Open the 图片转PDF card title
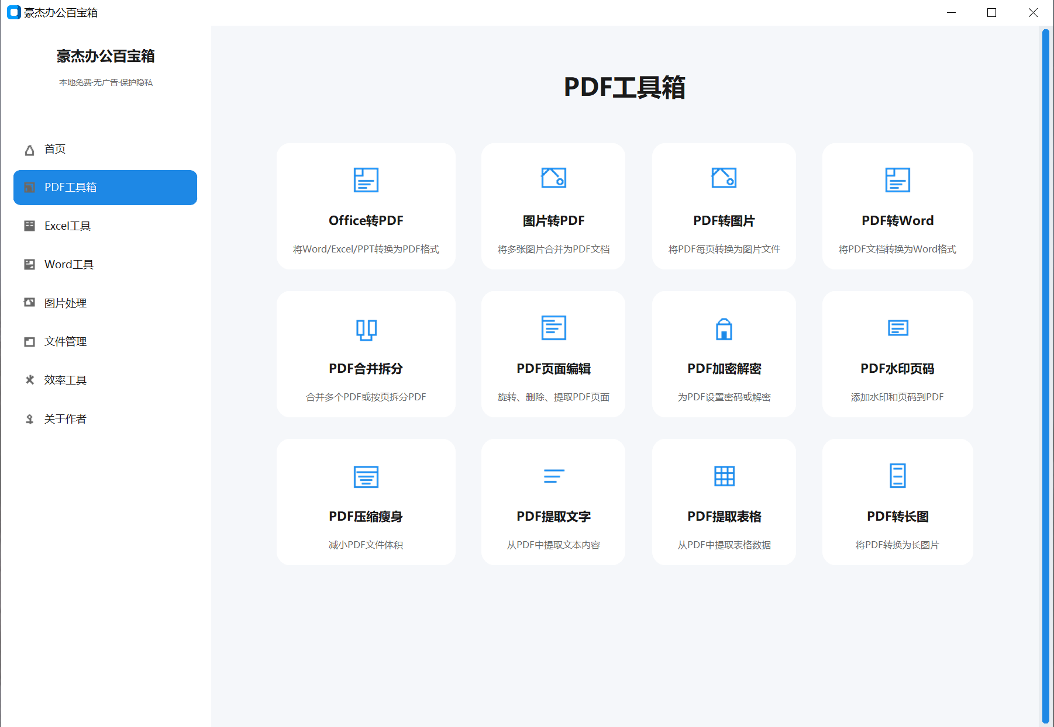The image size is (1054, 727). point(553,220)
